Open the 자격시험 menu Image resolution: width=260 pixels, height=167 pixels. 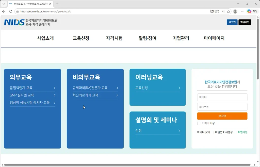click(x=114, y=38)
